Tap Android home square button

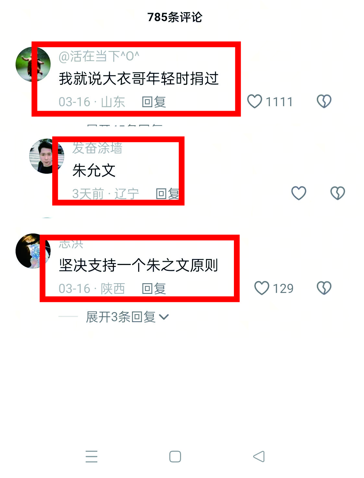point(175,457)
